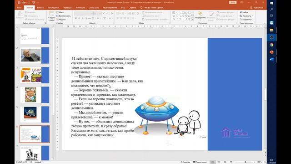Save the presentation from Quick Access toolbar

click(x=19, y=3)
